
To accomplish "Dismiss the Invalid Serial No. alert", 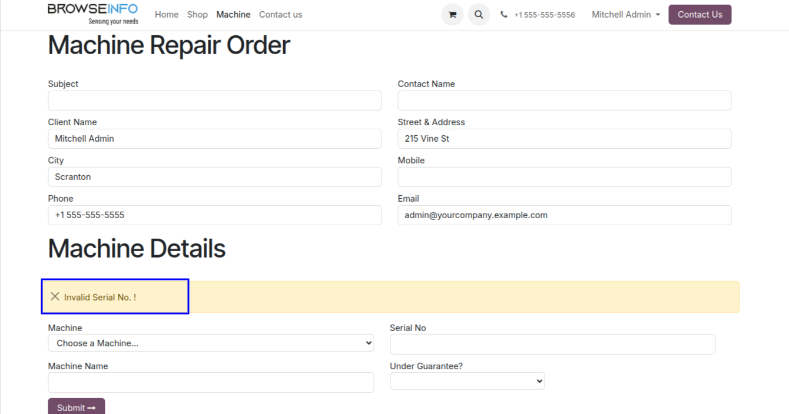I will tap(55, 297).
